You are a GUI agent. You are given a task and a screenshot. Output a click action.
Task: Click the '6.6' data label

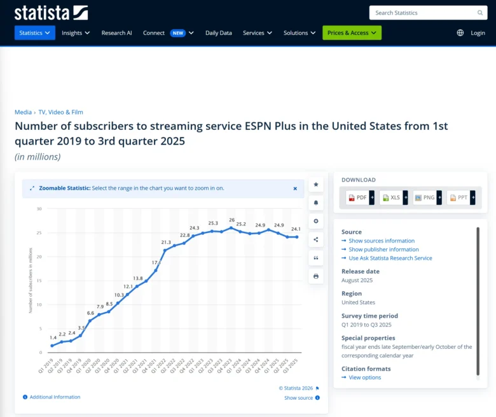coord(90,313)
